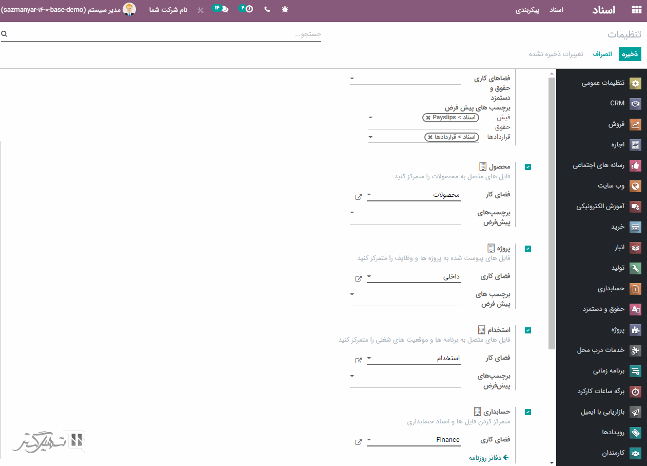
Task: Open the payslip (فیش حقوق) tags dropdown
Action: click(x=370, y=118)
